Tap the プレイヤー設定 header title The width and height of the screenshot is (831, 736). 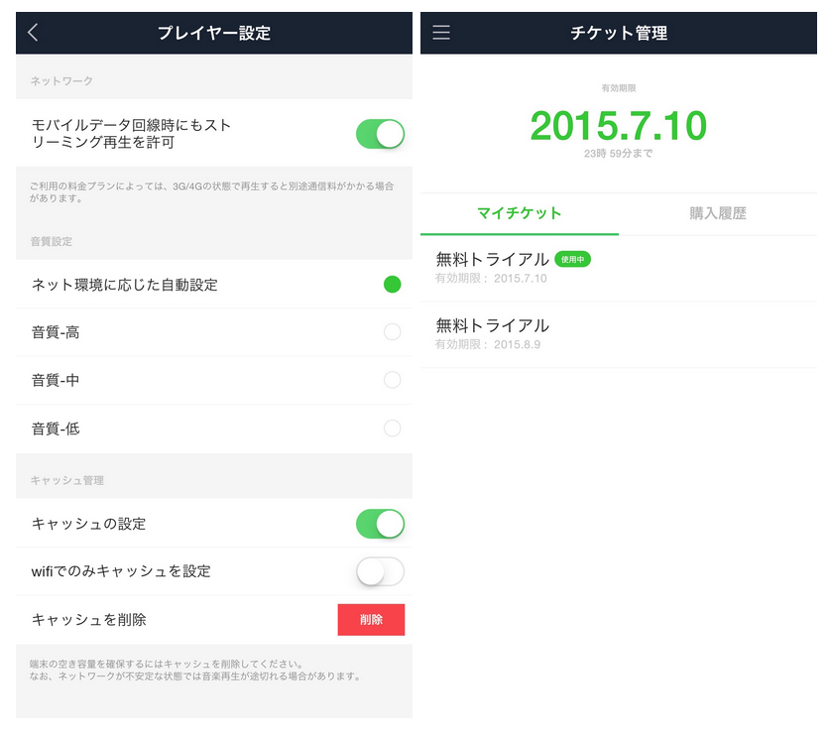tap(213, 33)
